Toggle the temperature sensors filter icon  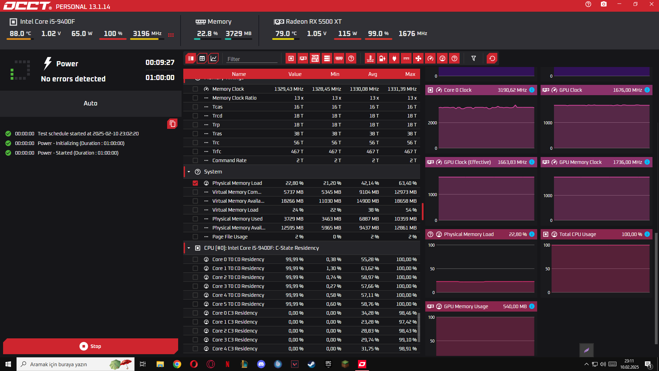coord(370,58)
